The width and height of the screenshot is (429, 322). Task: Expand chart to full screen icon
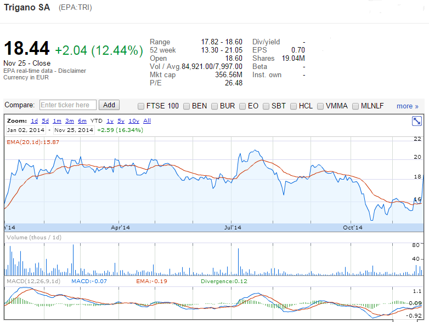point(417,121)
